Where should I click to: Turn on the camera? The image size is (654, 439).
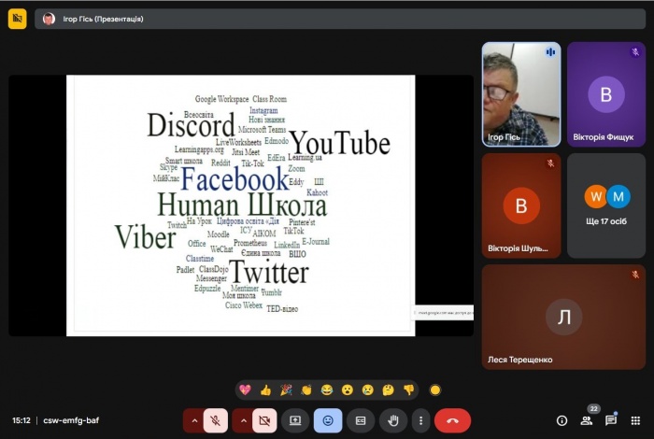[x=263, y=420]
